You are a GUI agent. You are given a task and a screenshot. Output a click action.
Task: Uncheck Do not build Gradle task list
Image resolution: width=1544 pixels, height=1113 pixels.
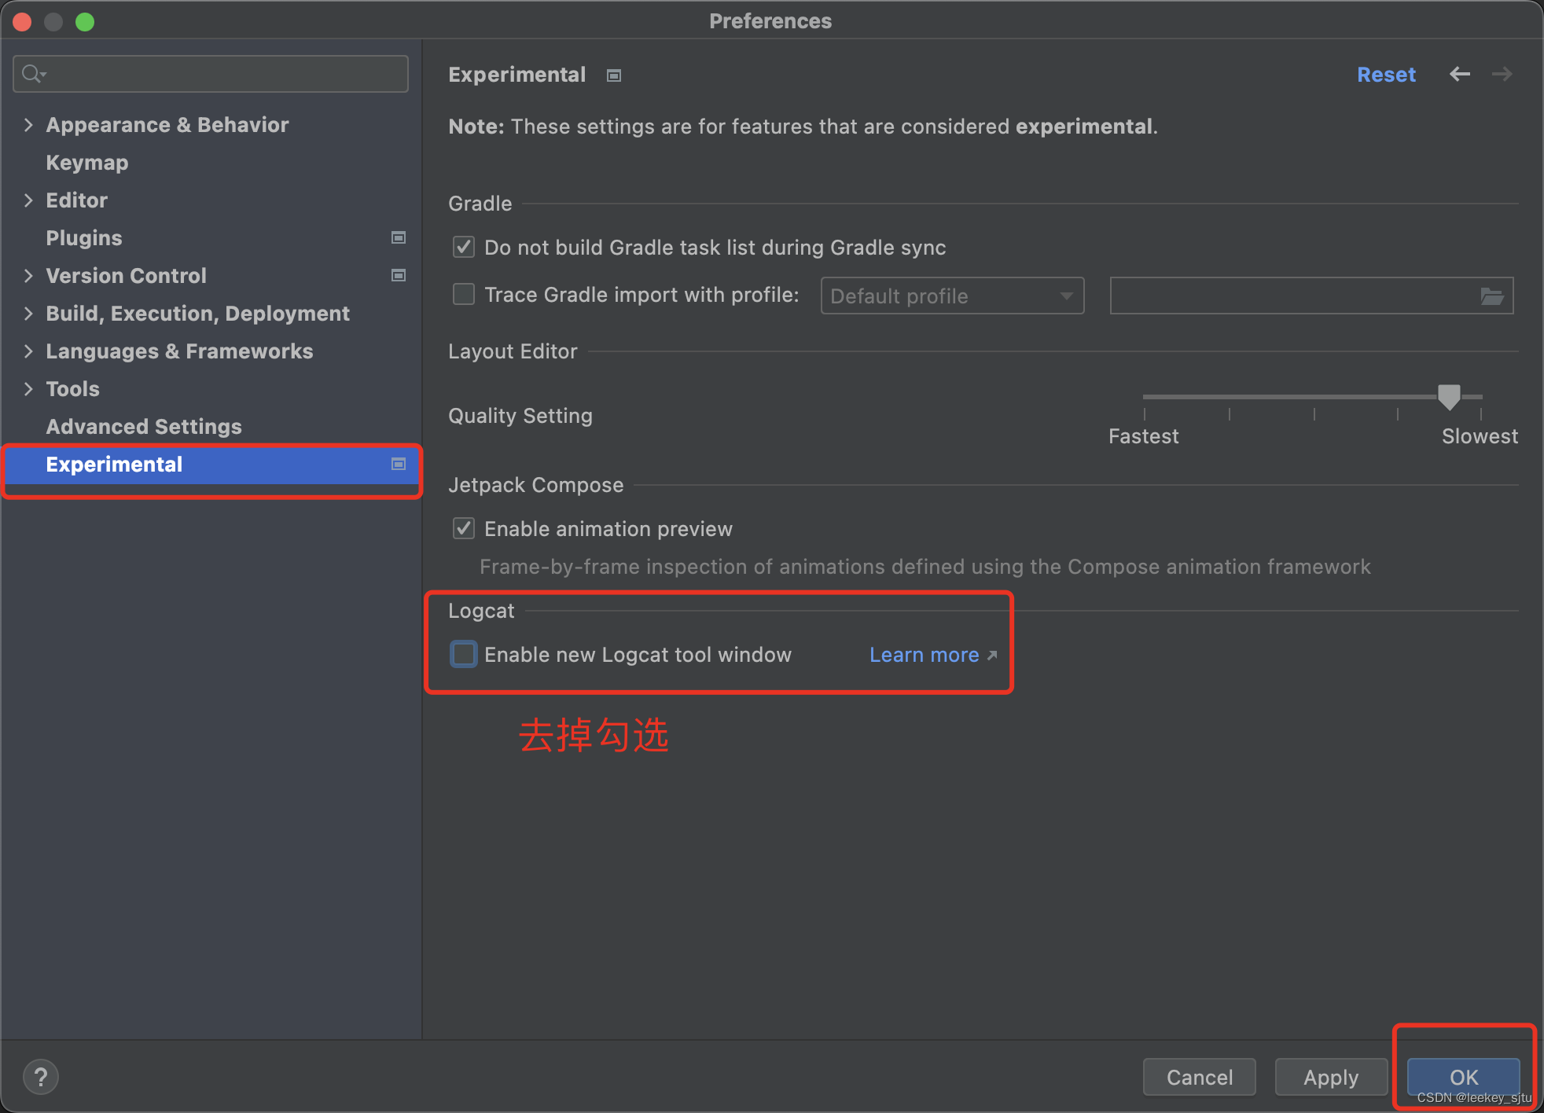click(x=463, y=247)
